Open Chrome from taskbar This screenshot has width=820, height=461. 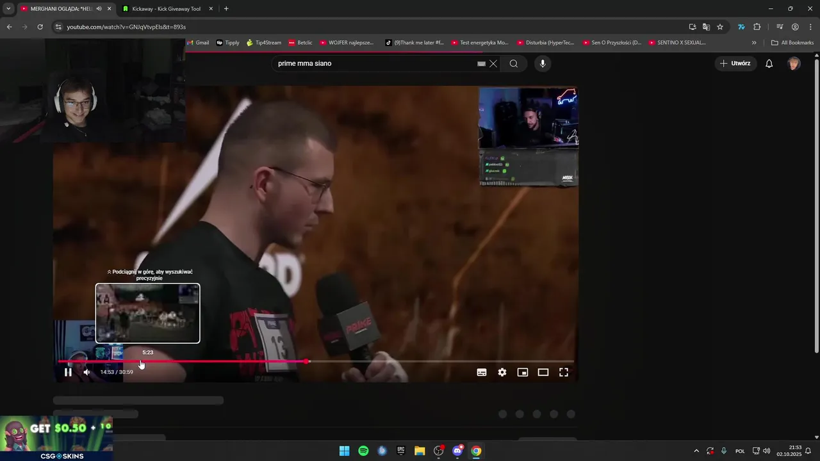click(476, 451)
